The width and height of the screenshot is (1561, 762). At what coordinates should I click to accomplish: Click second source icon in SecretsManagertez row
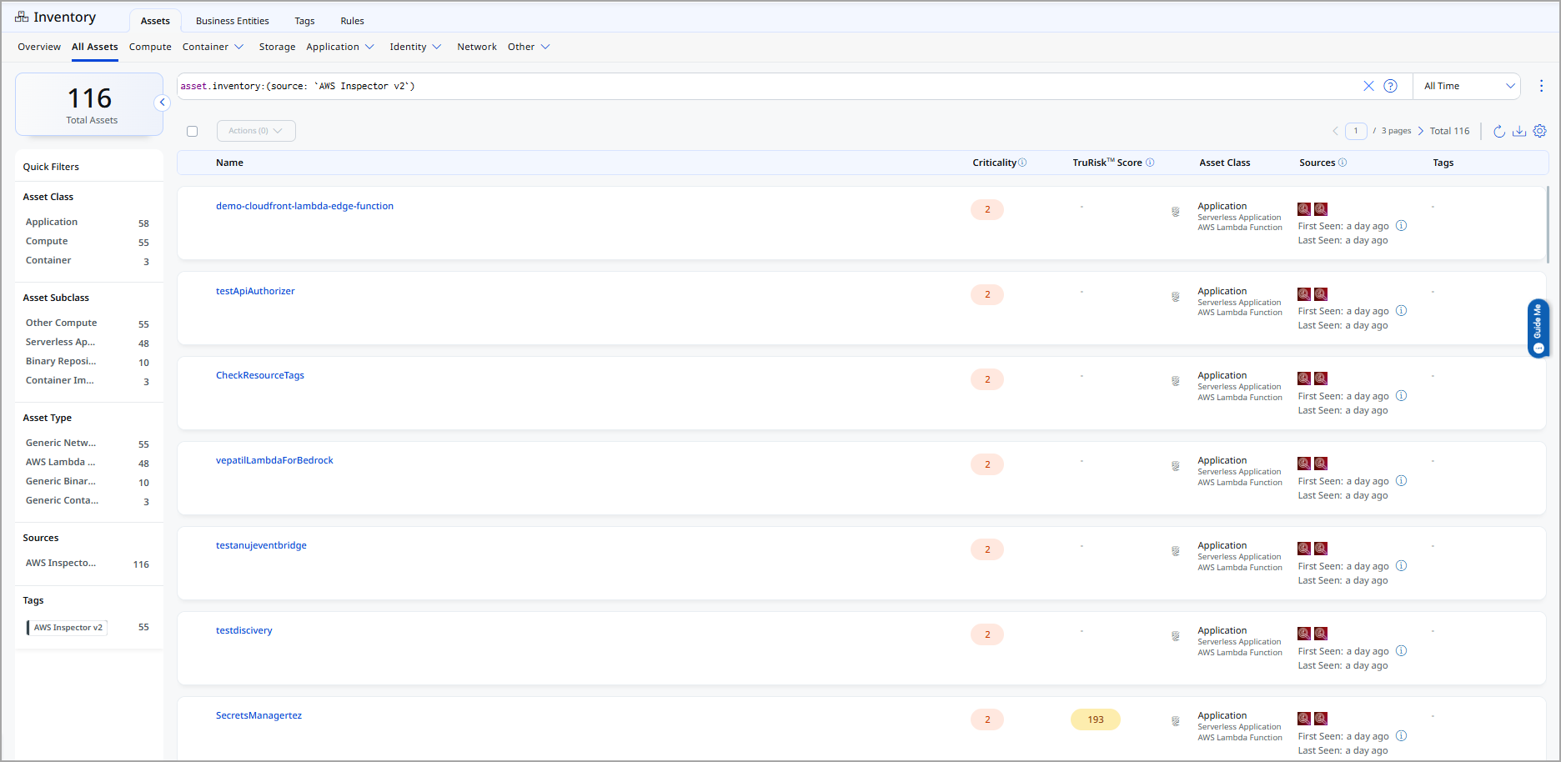coord(1321,719)
